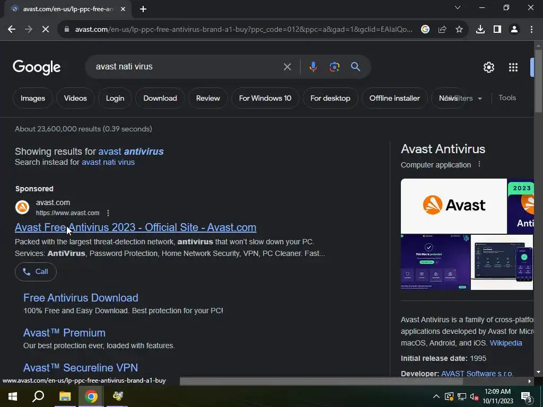Open the laptop and phone product thumbnail
Viewport: 543px width, 407px height.
click(502, 262)
